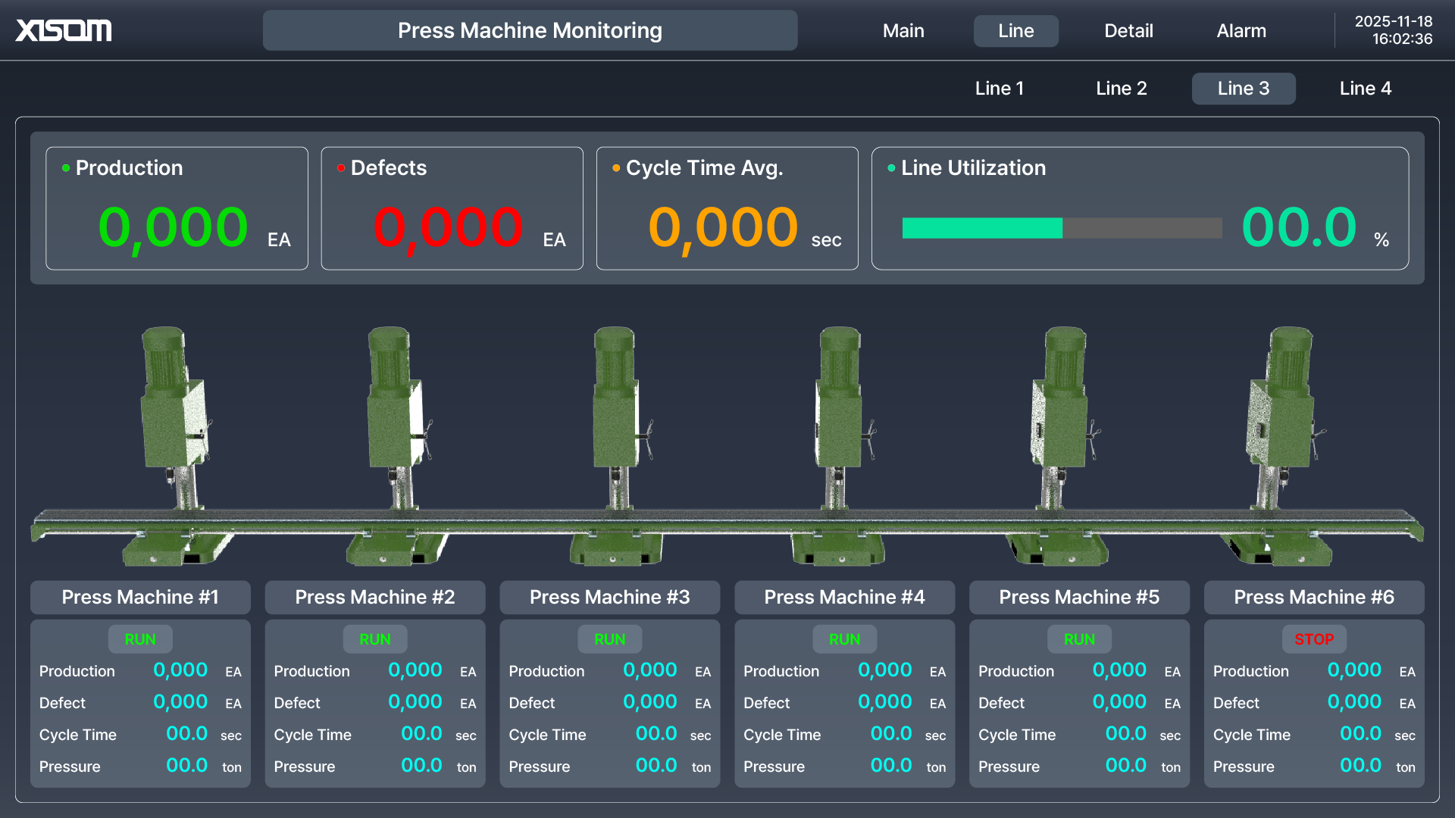This screenshot has height=818, width=1455.
Task: Click the Press Machine #4 title button
Action: (844, 598)
